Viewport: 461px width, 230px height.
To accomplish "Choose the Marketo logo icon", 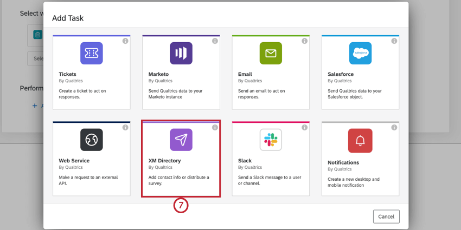I will click(x=181, y=53).
